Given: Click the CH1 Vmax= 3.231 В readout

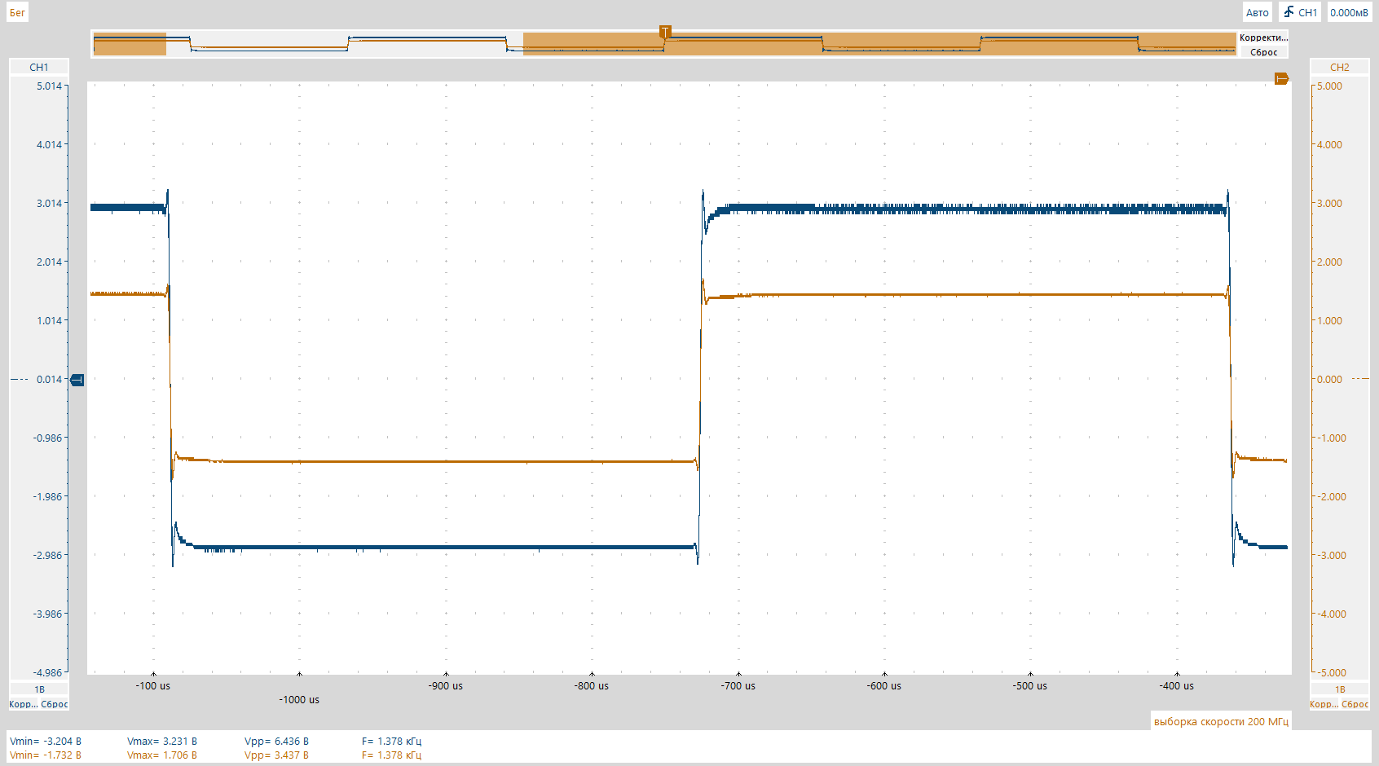Looking at the screenshot, I should pos(162,741).
